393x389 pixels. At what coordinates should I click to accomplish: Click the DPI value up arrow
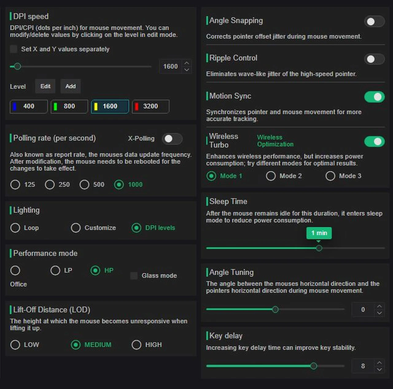tap(187, 63)
